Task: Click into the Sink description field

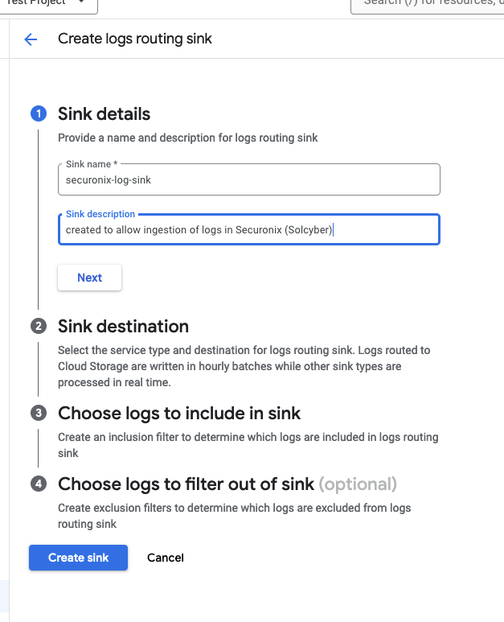Action: coord(249,231)
